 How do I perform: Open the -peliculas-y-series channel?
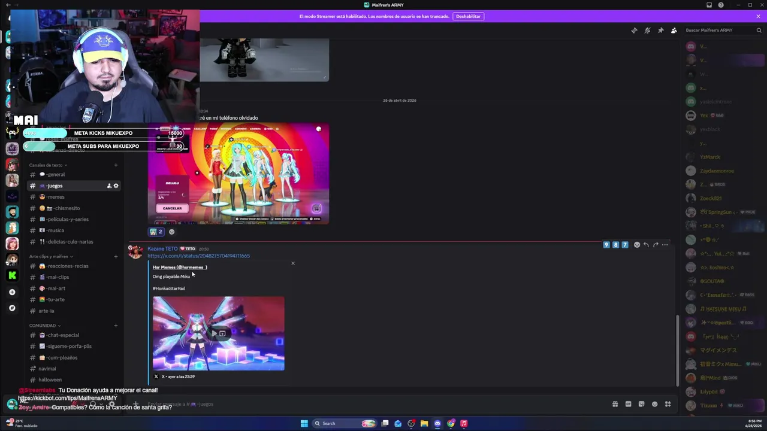[75, 219]
